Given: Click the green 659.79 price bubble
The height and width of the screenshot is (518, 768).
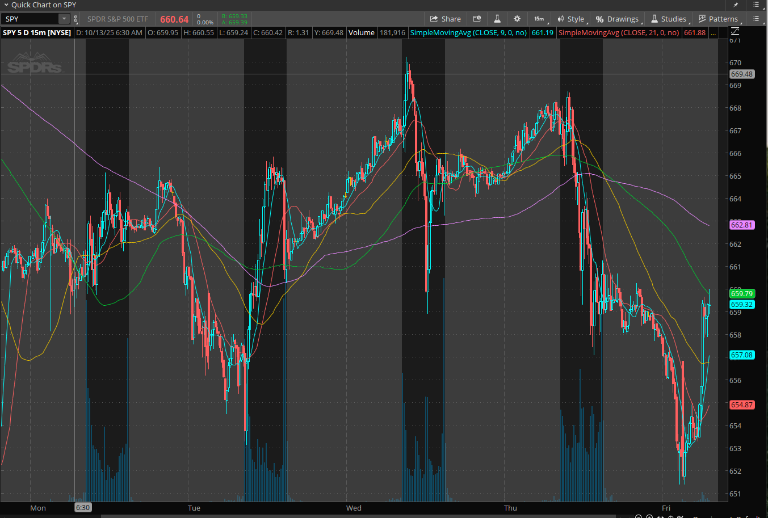Looking at the screenshot, I should coord(741,294).
